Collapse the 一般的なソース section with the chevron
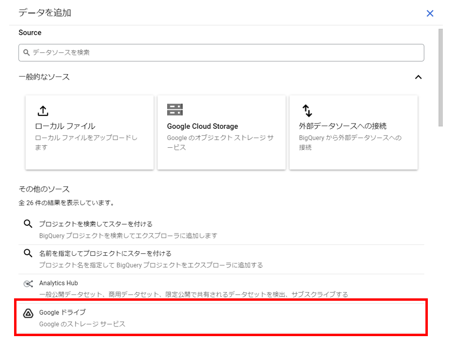Image resolution: width=455 pixels, height=340 pixels. [x=418, y=77]
